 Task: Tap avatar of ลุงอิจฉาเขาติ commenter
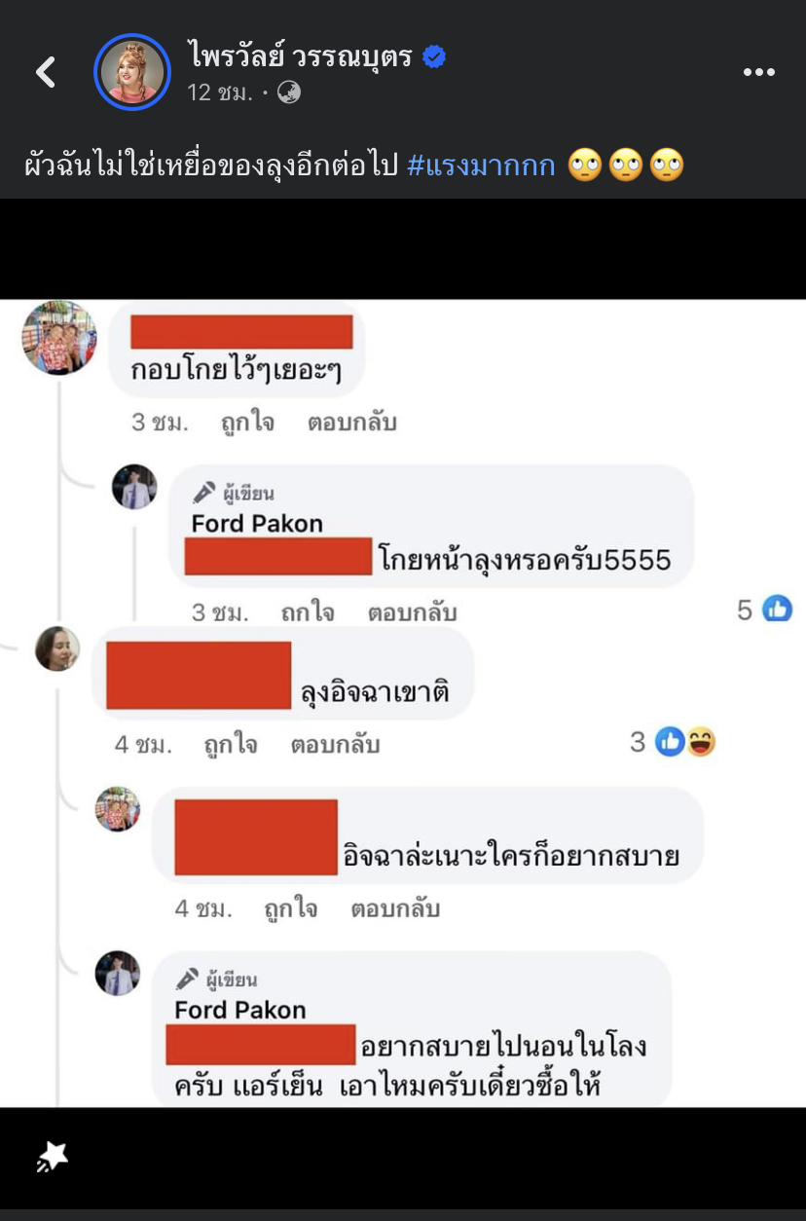[x=57, y=648]
